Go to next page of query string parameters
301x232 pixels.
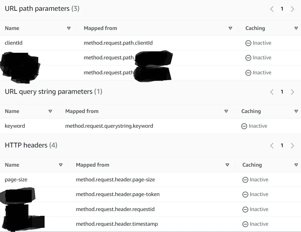coord(292,92)
